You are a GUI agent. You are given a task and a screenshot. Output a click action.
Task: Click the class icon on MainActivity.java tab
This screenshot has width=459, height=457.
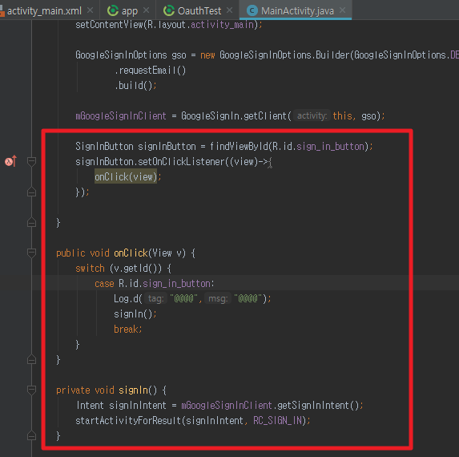pyautogui.click(x=252, y=11)
